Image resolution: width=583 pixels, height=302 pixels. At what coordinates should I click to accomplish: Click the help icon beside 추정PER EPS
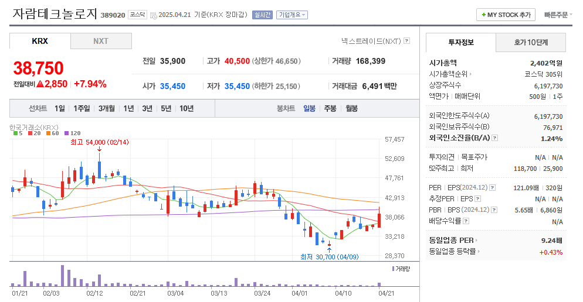pyautogui.click(x=478, y=199)
